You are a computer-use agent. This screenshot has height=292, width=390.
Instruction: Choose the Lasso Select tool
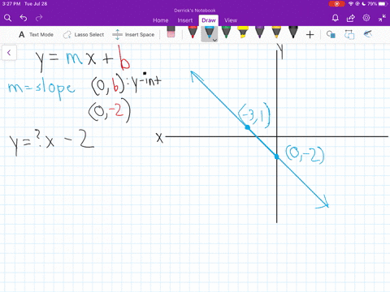coord(84,35)
